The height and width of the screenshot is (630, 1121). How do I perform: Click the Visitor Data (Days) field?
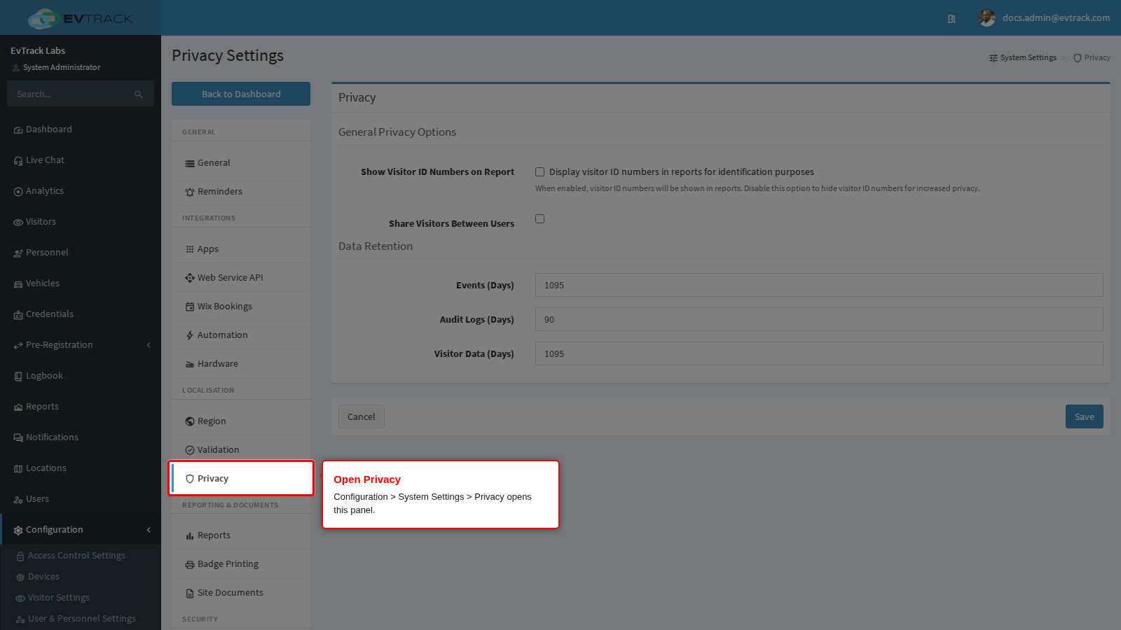[819, 353]
